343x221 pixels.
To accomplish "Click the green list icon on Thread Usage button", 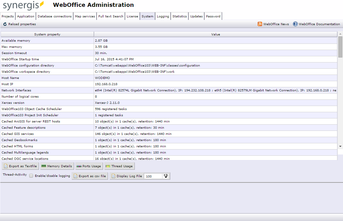I will point(108,166).
